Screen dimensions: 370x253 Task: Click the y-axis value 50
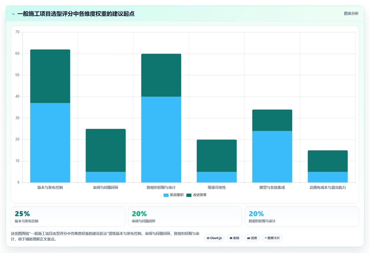[x=17, y=75]
